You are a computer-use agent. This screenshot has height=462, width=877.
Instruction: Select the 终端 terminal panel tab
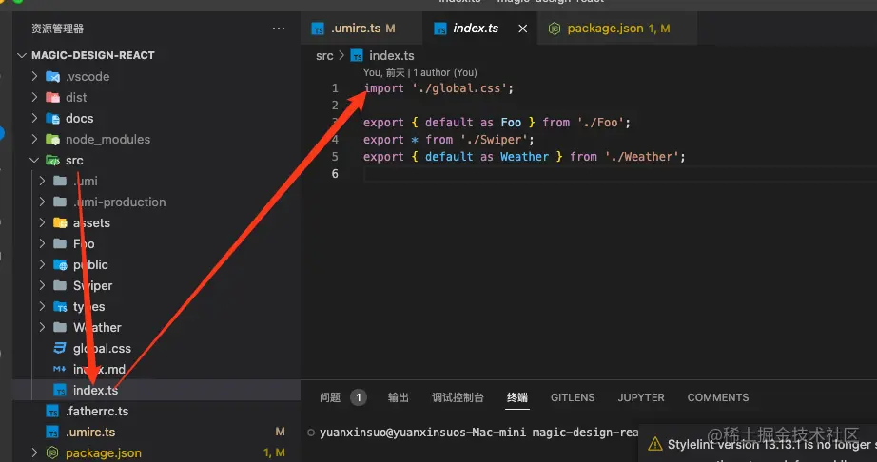point(517,397)
